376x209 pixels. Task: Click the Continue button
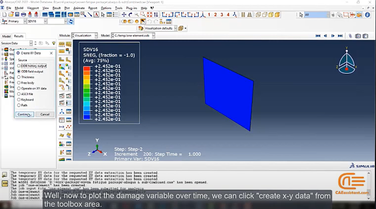(x=25, y=114)
